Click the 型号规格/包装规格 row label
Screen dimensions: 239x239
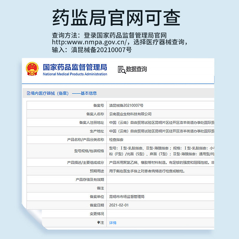tap(89, 151)
